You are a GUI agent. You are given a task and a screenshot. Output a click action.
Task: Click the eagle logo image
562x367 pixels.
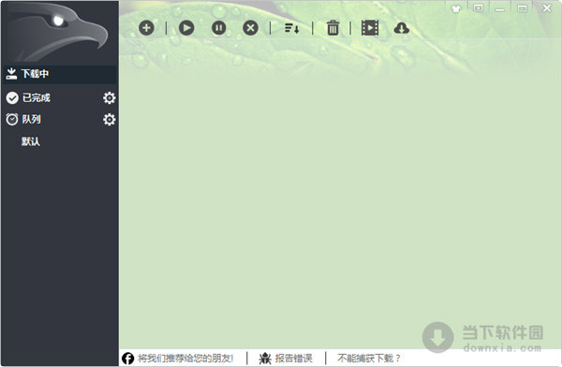pyautogui.click(x=58, y=32)
